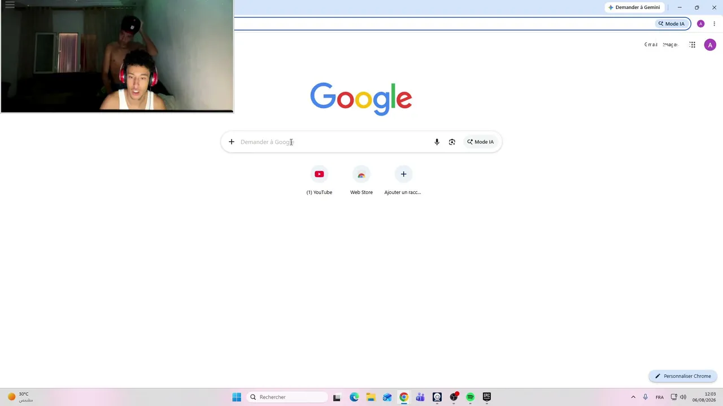Open the Chrome profile avatar in toolbar

pos(700,24)
